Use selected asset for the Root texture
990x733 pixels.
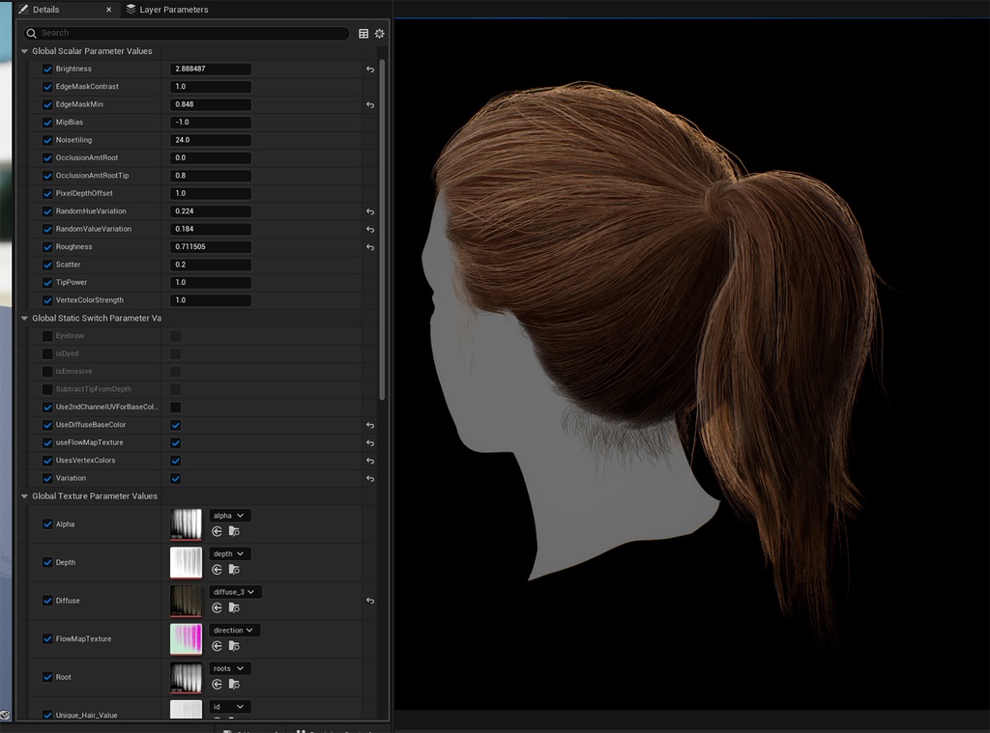(x=217, y=684)
